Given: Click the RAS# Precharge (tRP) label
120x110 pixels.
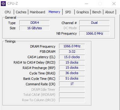Looking at the screenshot, I should click(x=39, y=68).
